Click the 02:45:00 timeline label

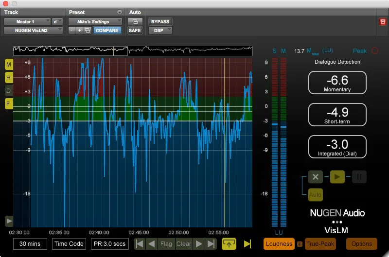pyautogui.click(x=139, y=232)
